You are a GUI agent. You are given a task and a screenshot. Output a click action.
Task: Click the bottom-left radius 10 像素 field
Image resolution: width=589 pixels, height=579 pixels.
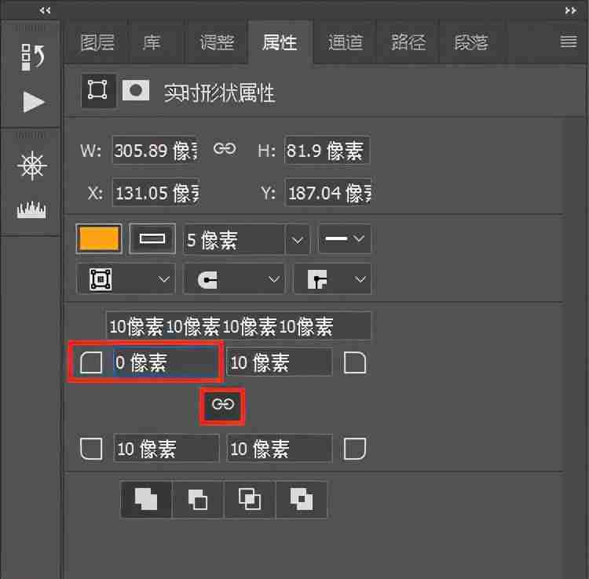click(166, 448)
